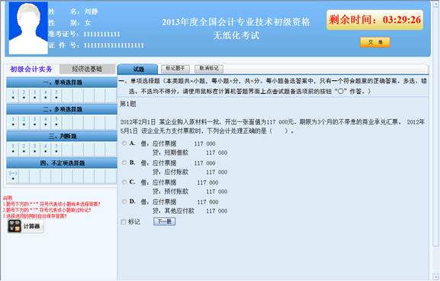The image size is (440, 281).
Task: Click the scrollbar down arrow at bottom right
Action: pyautogui.click(x=436, y=276)
